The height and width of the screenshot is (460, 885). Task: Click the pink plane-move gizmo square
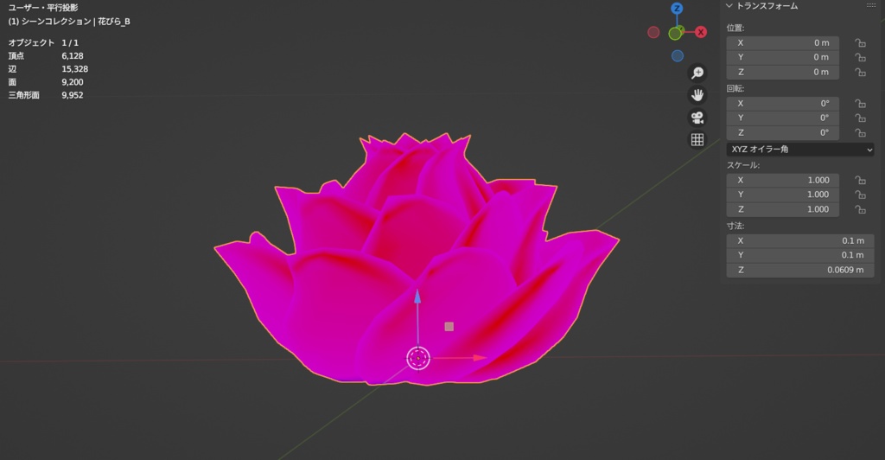coord(449,327)
